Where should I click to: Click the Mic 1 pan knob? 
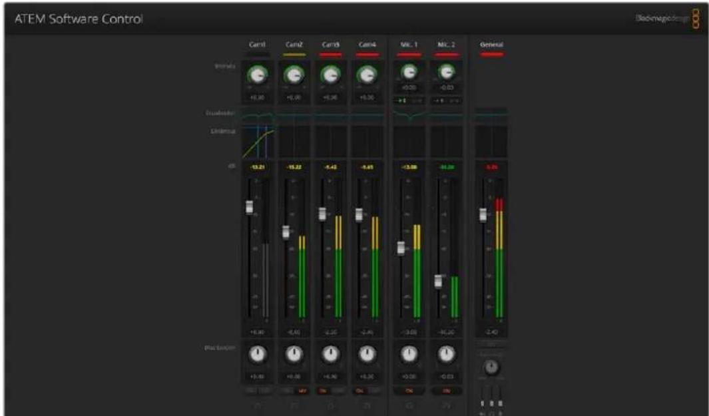click(x=409, y=355)
